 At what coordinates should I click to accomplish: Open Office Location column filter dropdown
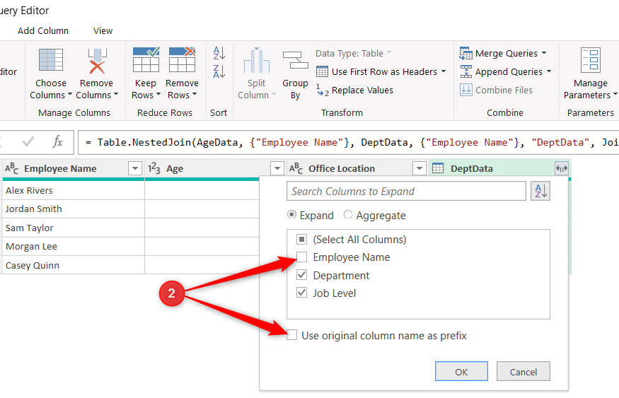pyautogui.click(x=420, y=168)
